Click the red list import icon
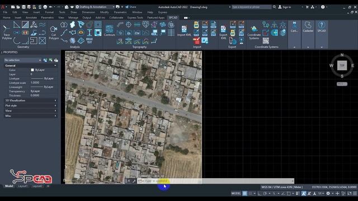Viewport: 358px width, 201px height. pyautogui.click(x=196, y=41)
